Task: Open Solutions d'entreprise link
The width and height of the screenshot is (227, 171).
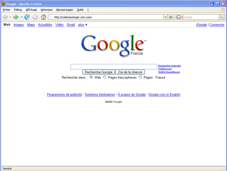Action: pos(100,94)
